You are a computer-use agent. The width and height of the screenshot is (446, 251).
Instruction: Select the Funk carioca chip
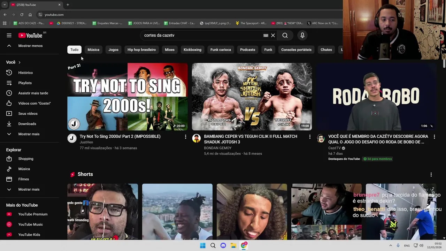[x=221, y=50]
